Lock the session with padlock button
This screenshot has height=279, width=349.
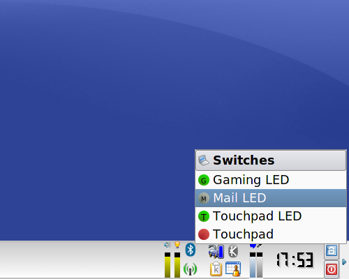coord(332,250)
